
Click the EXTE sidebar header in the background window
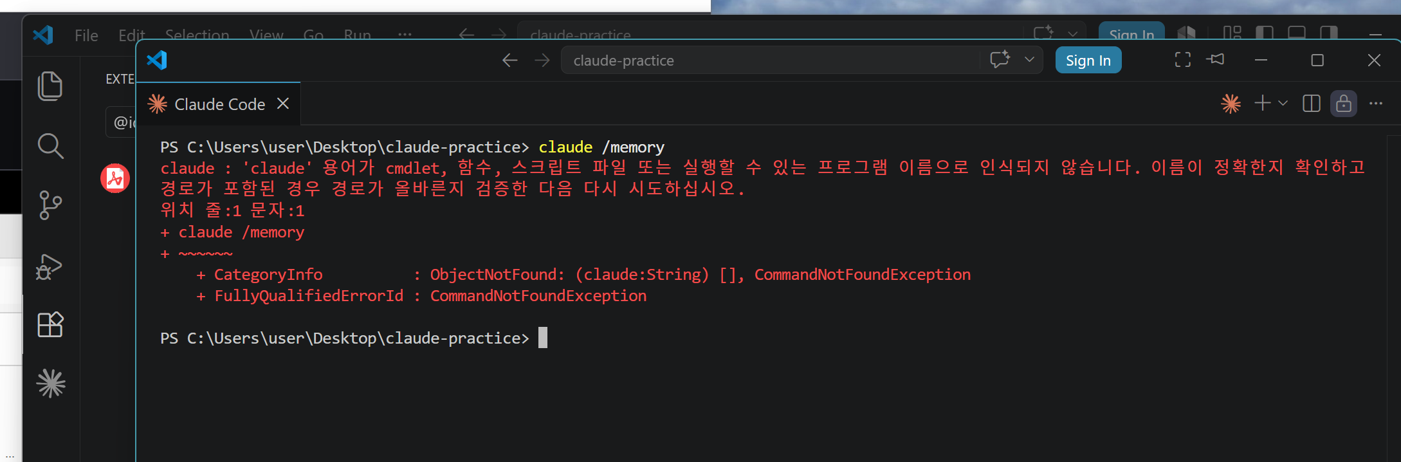120,79
